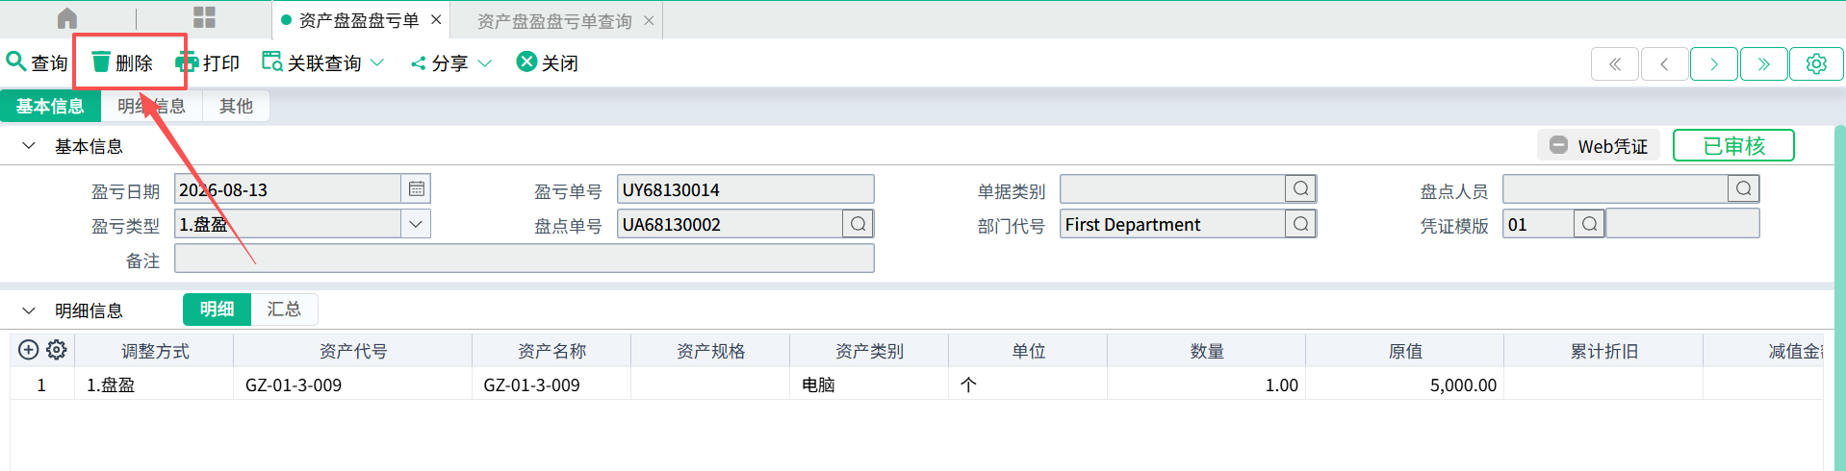Click the 删除 delete trash button
Viewport: 1846px width, 471px height.
pos(122,62)
